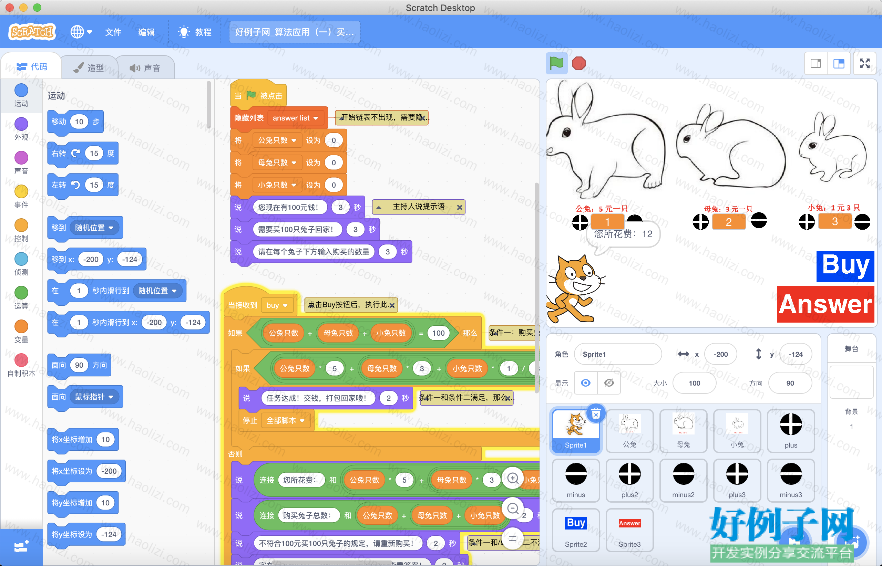Enter full screen stage mode
This screenshot has width=882, height=566.
864,63
